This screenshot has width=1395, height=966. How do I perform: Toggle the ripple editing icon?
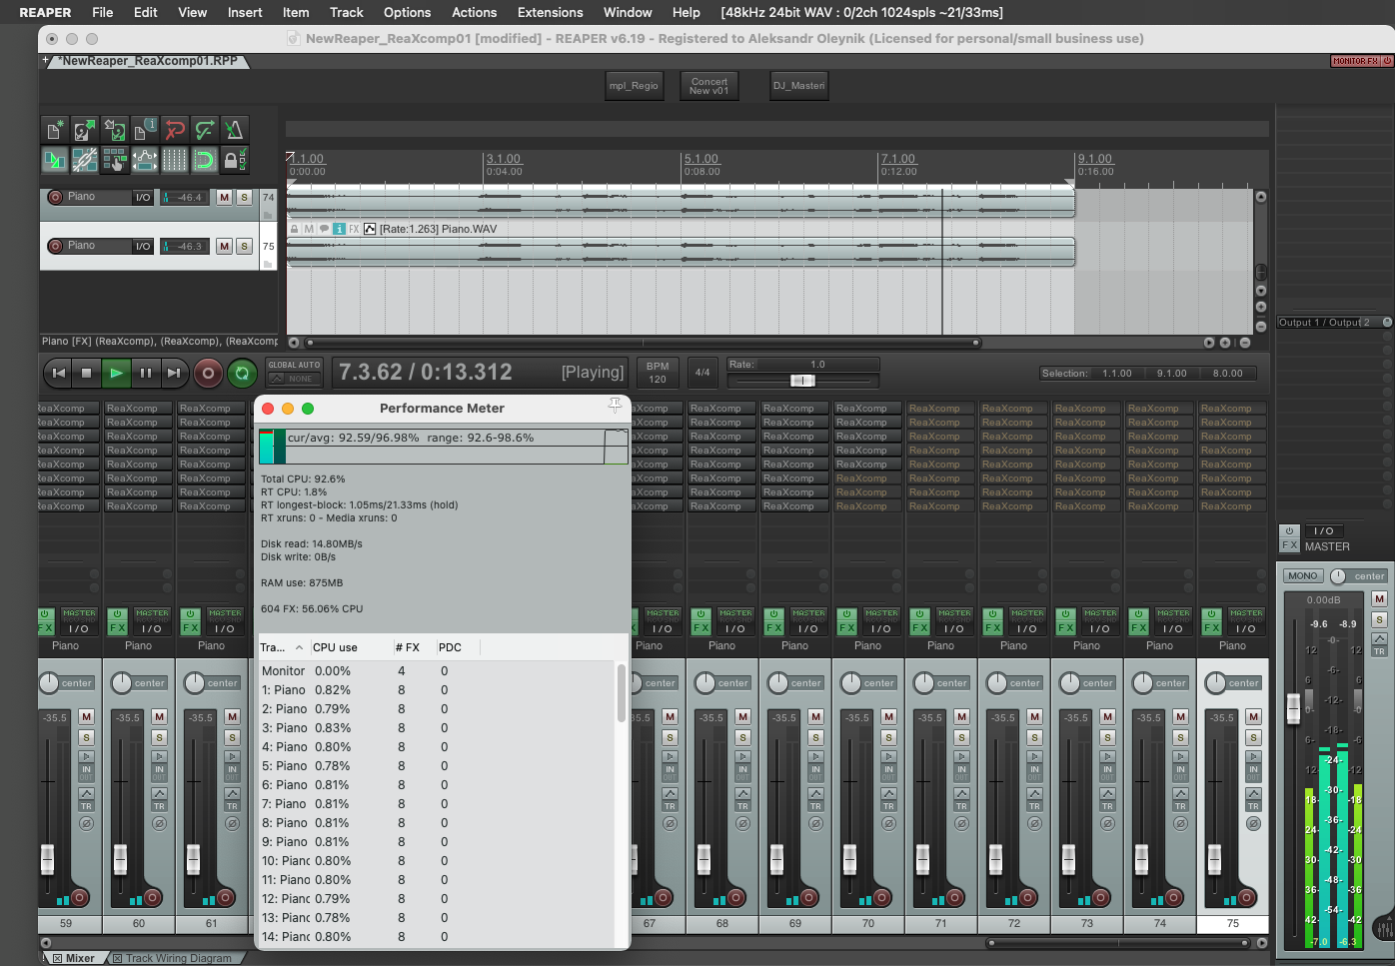pos(115,160)
